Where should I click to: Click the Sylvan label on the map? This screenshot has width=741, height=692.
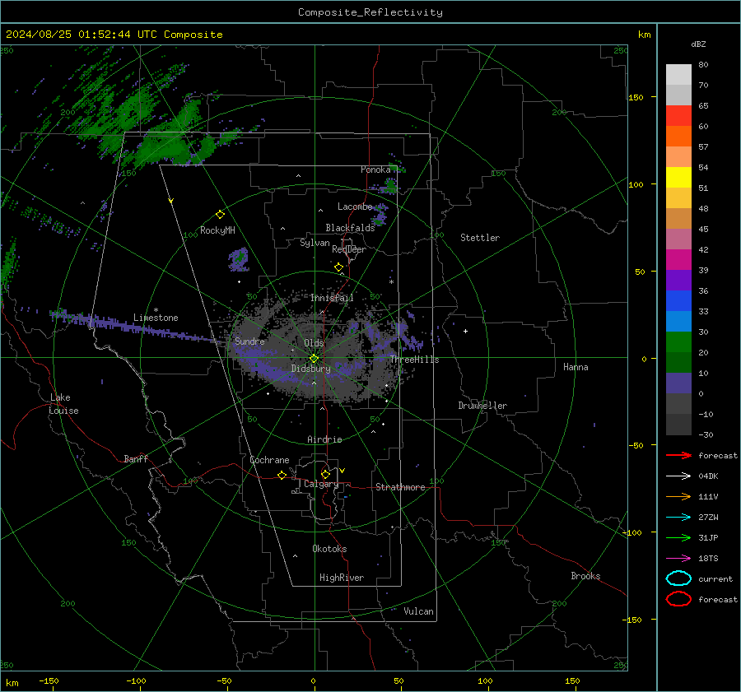[x=315, y=243]
